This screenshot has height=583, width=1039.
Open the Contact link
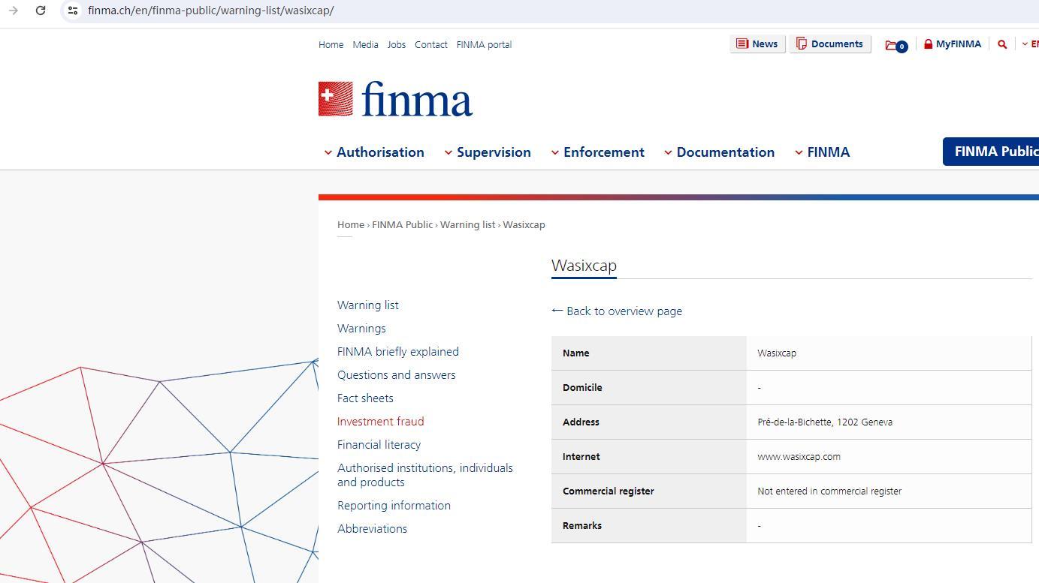[430, 45]
